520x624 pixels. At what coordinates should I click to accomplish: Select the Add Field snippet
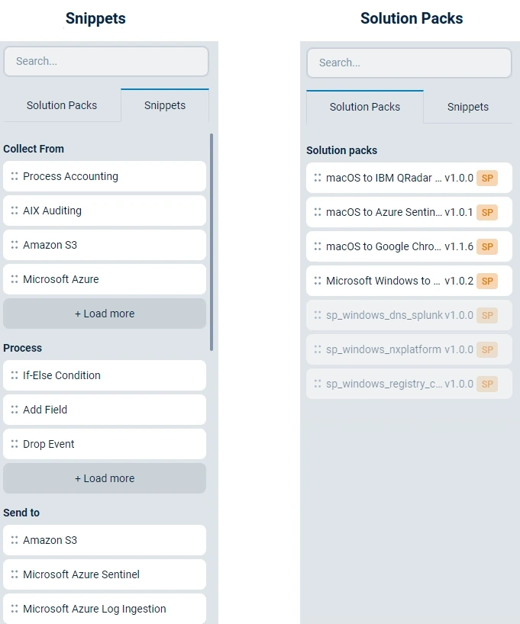pyautogui.click(x=104, y=410)
